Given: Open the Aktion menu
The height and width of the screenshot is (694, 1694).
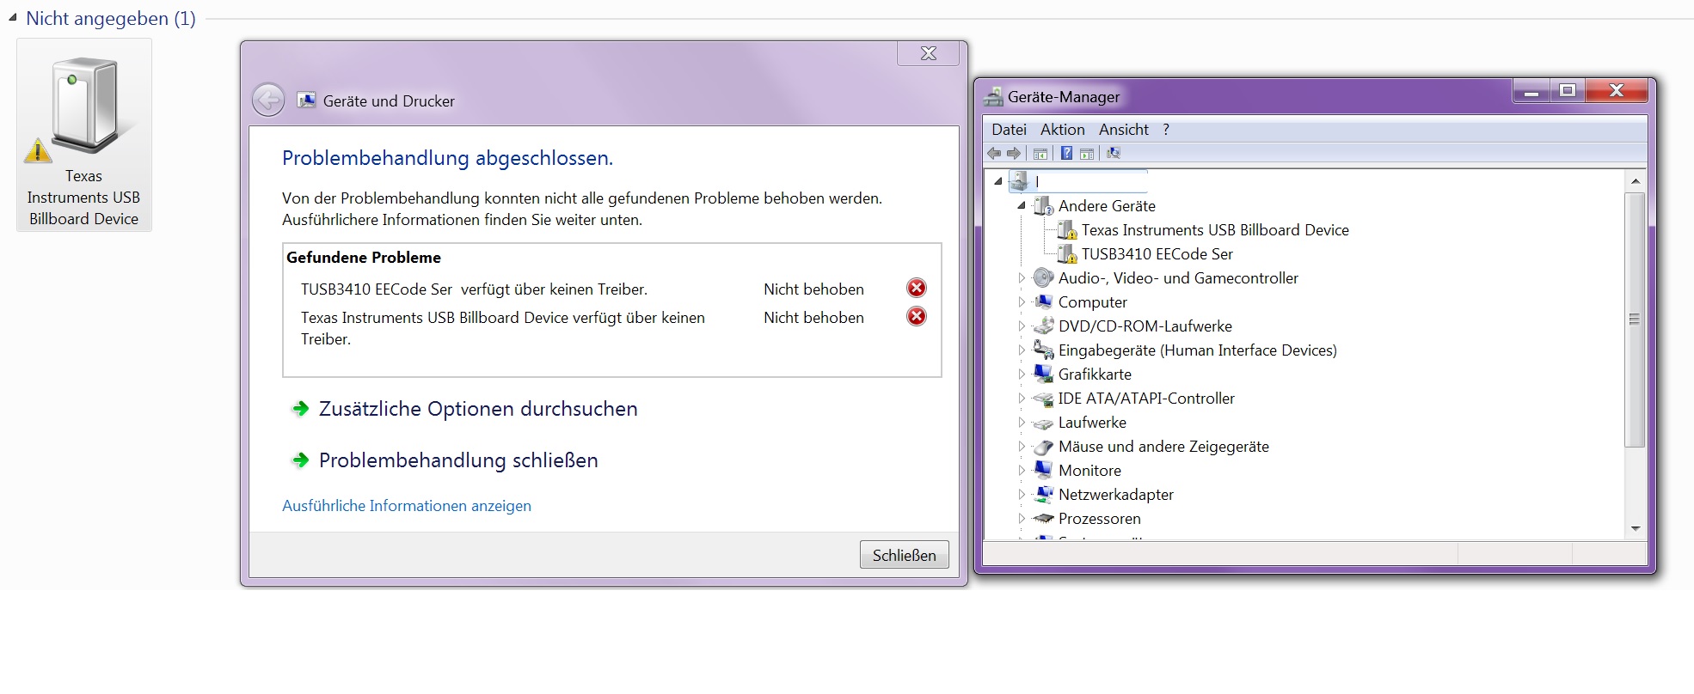Looking at the screenshot, I should pyautogui.click(x=1062, y=130).
